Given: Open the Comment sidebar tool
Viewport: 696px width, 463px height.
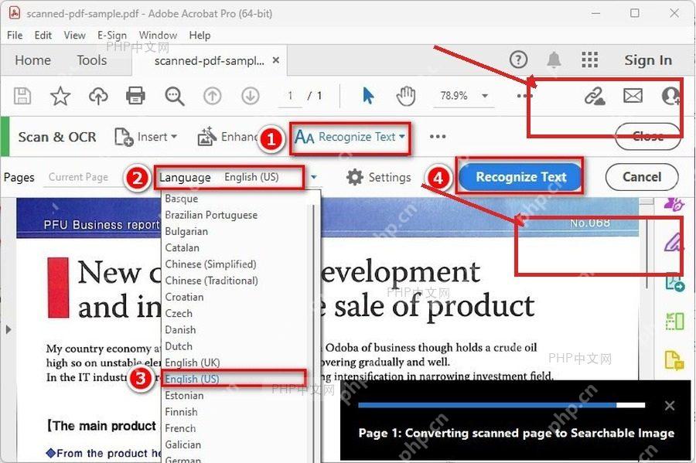Looking at the screenshot, I should coord(674,359).
